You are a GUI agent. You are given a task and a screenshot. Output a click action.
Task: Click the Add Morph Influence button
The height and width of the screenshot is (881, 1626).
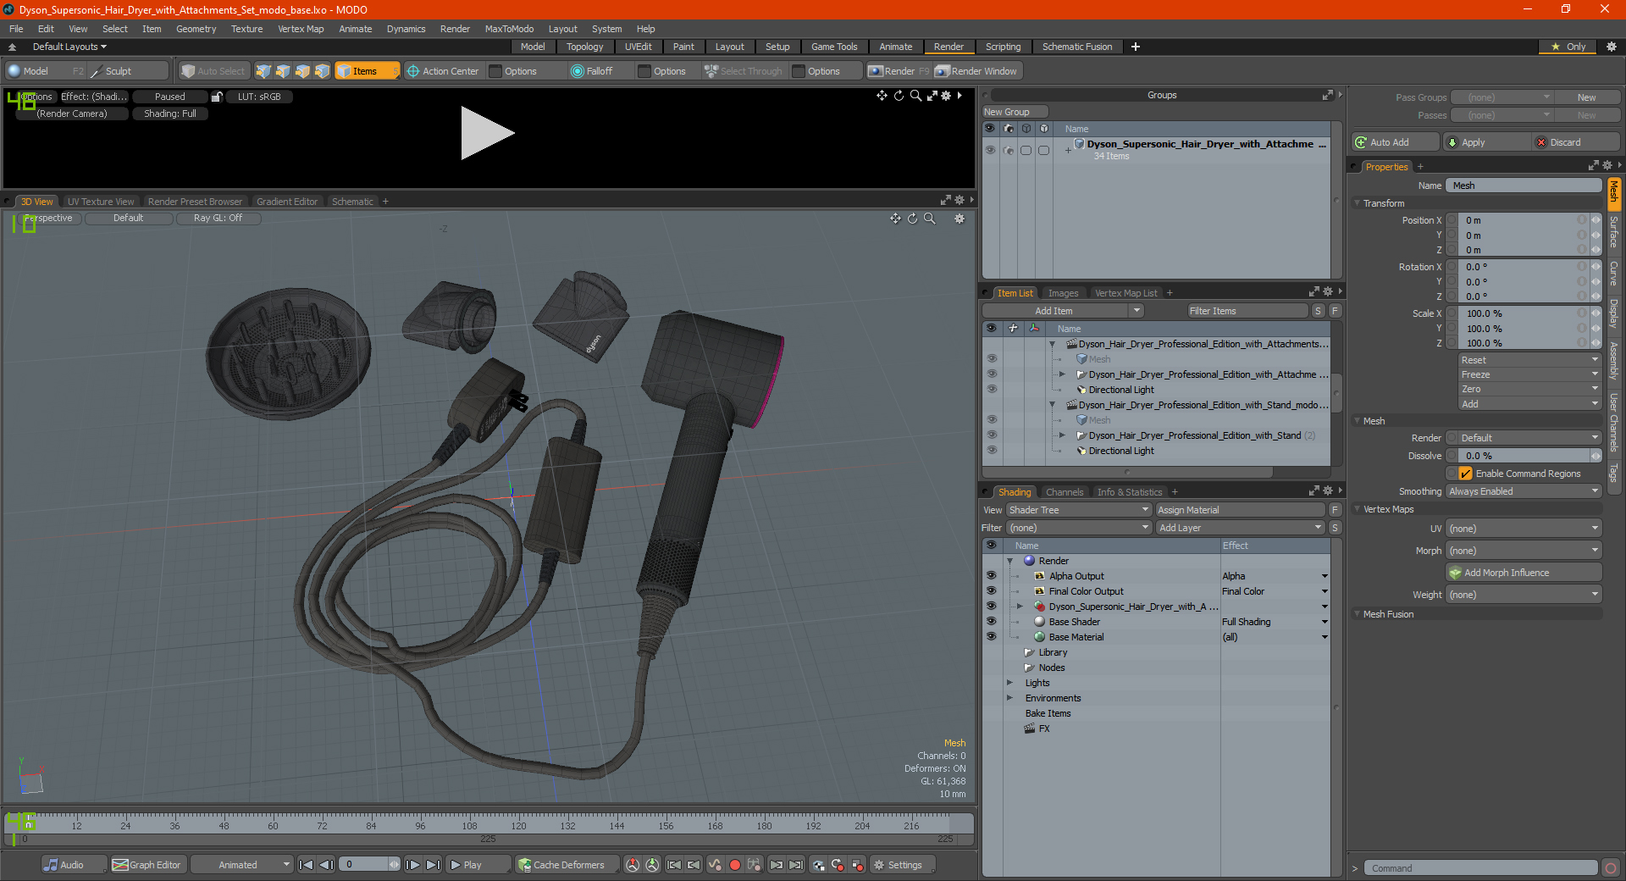[x=1524, y=573]
